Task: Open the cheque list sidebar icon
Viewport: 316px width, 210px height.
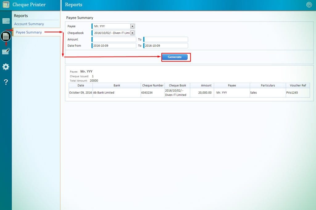Action: pos(6,21)
